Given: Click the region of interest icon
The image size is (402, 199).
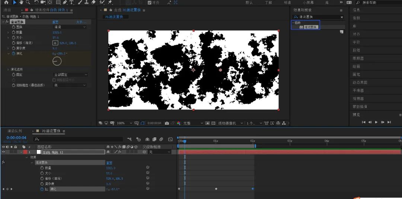Looking at the screenshot, I should point(208,123).
